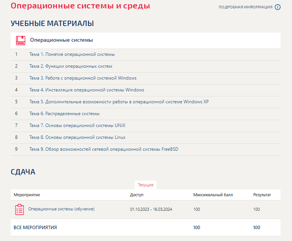Open Тема 7. Основы операционной системы UNIX
The width and height of the screenshot is (292, 241).
tap(77, 125)
